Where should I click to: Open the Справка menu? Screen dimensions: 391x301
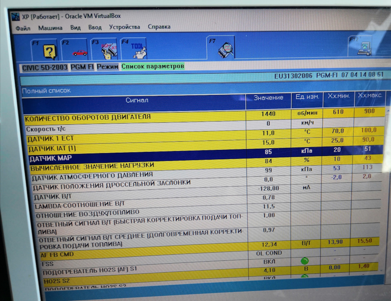click(x=159, y=27)
